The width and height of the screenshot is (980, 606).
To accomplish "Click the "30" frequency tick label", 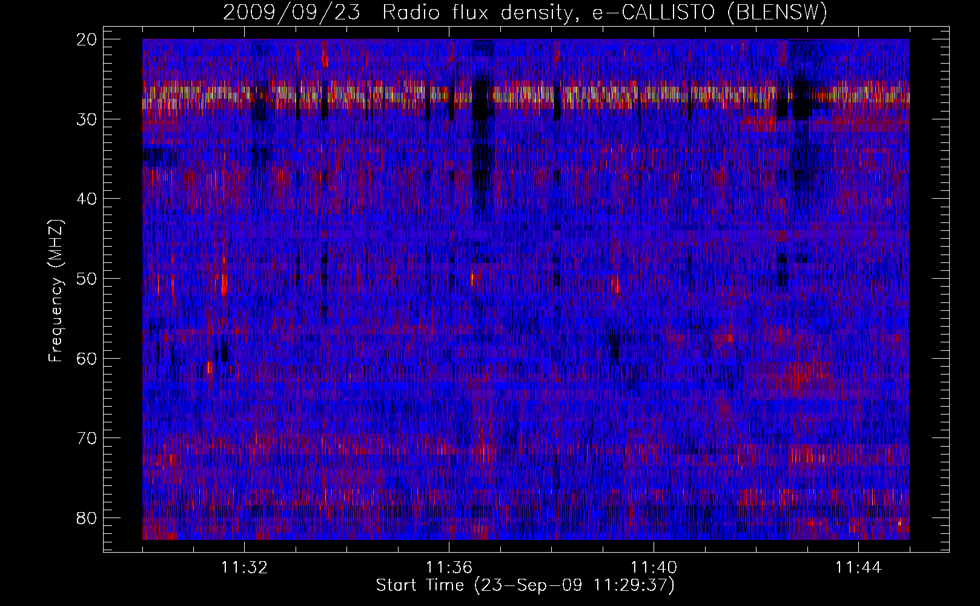I will (x=87, y=119).
